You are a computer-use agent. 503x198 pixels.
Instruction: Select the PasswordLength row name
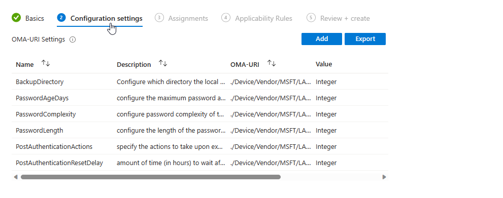[40, 130]
